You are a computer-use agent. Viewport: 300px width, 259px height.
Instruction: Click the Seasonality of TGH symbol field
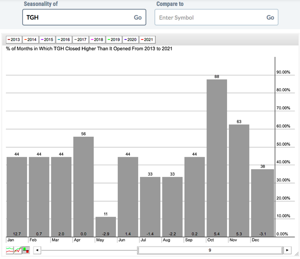pos(76,17)
